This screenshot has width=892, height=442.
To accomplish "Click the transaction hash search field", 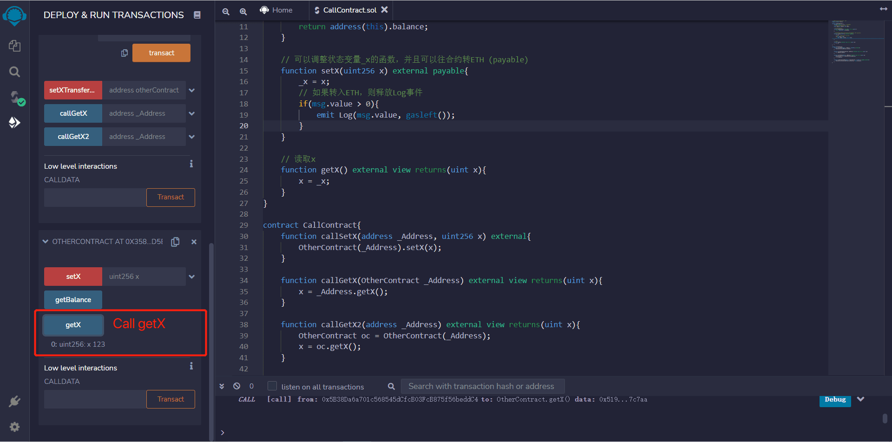I will tap(482, 386).
